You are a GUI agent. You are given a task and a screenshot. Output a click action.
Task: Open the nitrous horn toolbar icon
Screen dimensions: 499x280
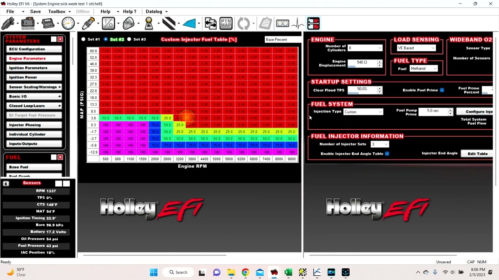coord(129,23)
